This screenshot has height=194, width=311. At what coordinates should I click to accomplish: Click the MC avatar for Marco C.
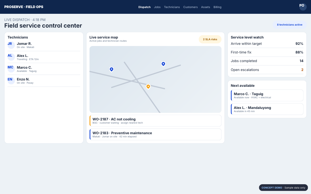[x=11, y=69]
